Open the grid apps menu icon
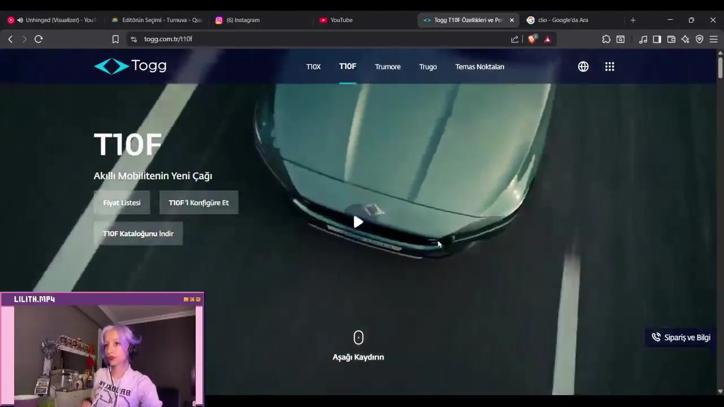The height and width of the screenshot is (407, 724). [609, 67]
